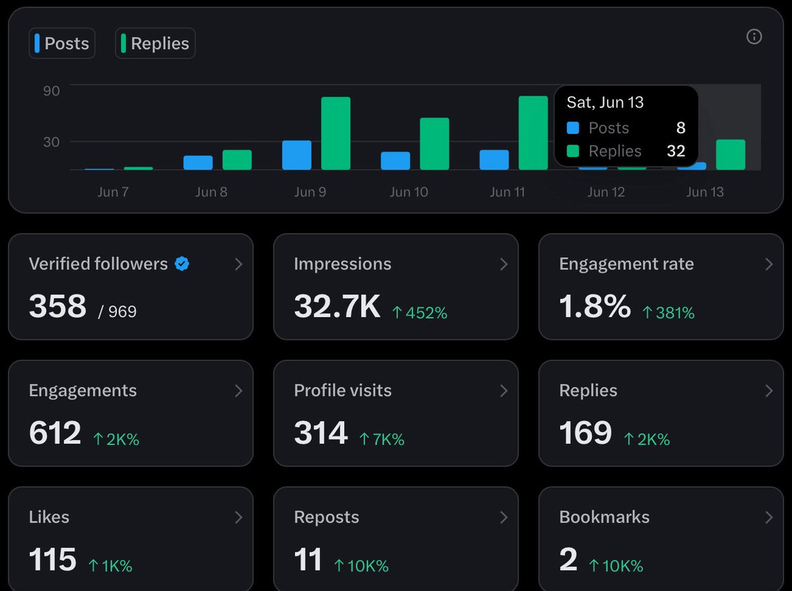Select the blue Posts bar for Jun 8
The image size is (792, 591).
198,162
